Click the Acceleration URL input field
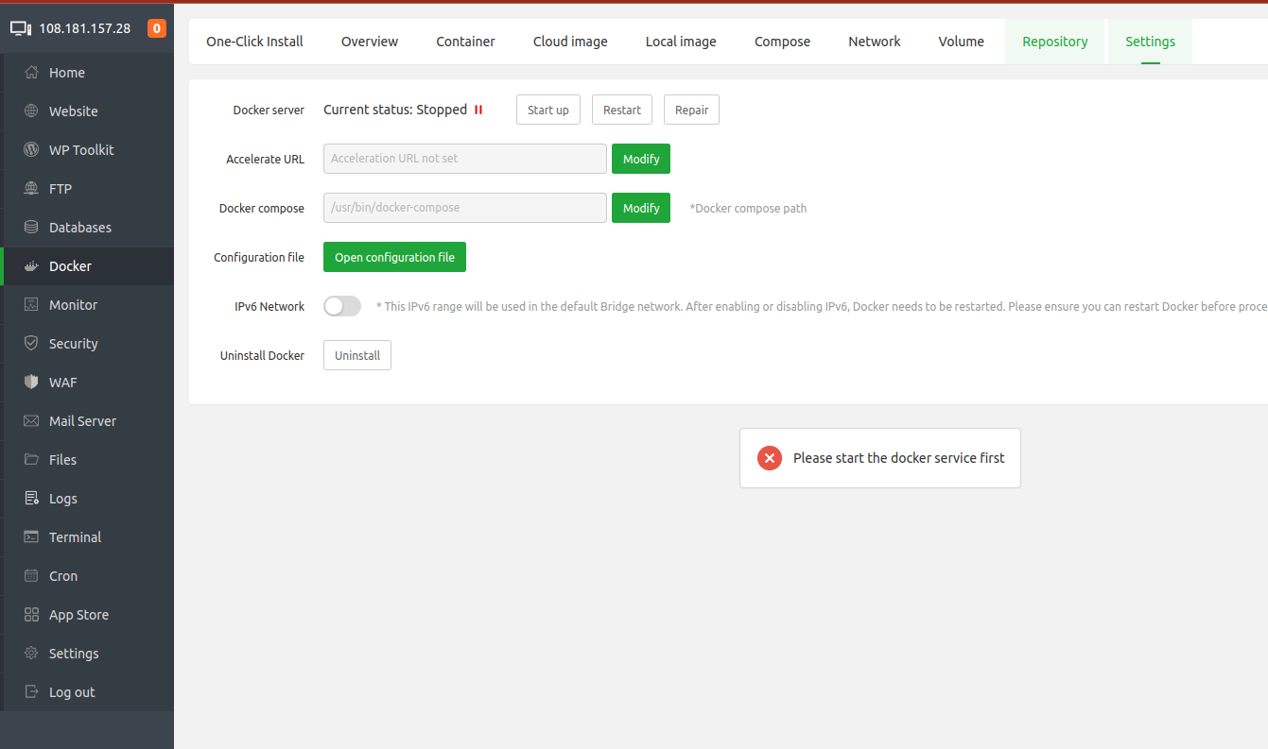The image size is (1268, 749). coord(465,159)
